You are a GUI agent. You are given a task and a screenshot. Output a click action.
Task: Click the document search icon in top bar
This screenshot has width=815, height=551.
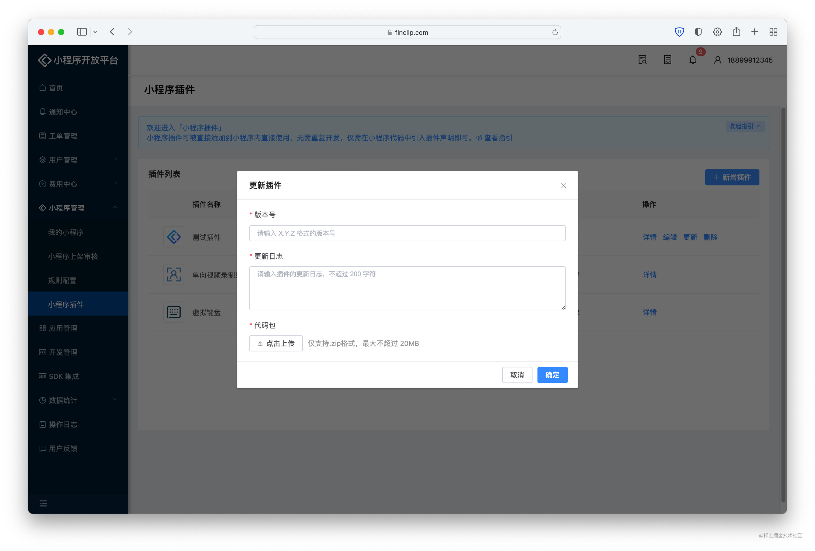(x=642, y=60)
